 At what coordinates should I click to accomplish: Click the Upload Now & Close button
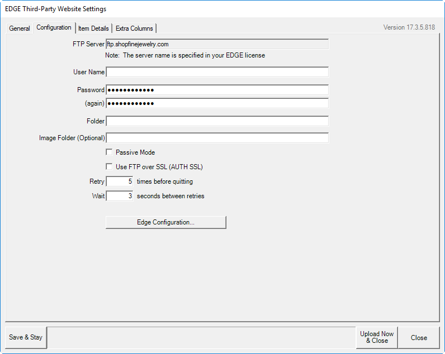point(377,337)
